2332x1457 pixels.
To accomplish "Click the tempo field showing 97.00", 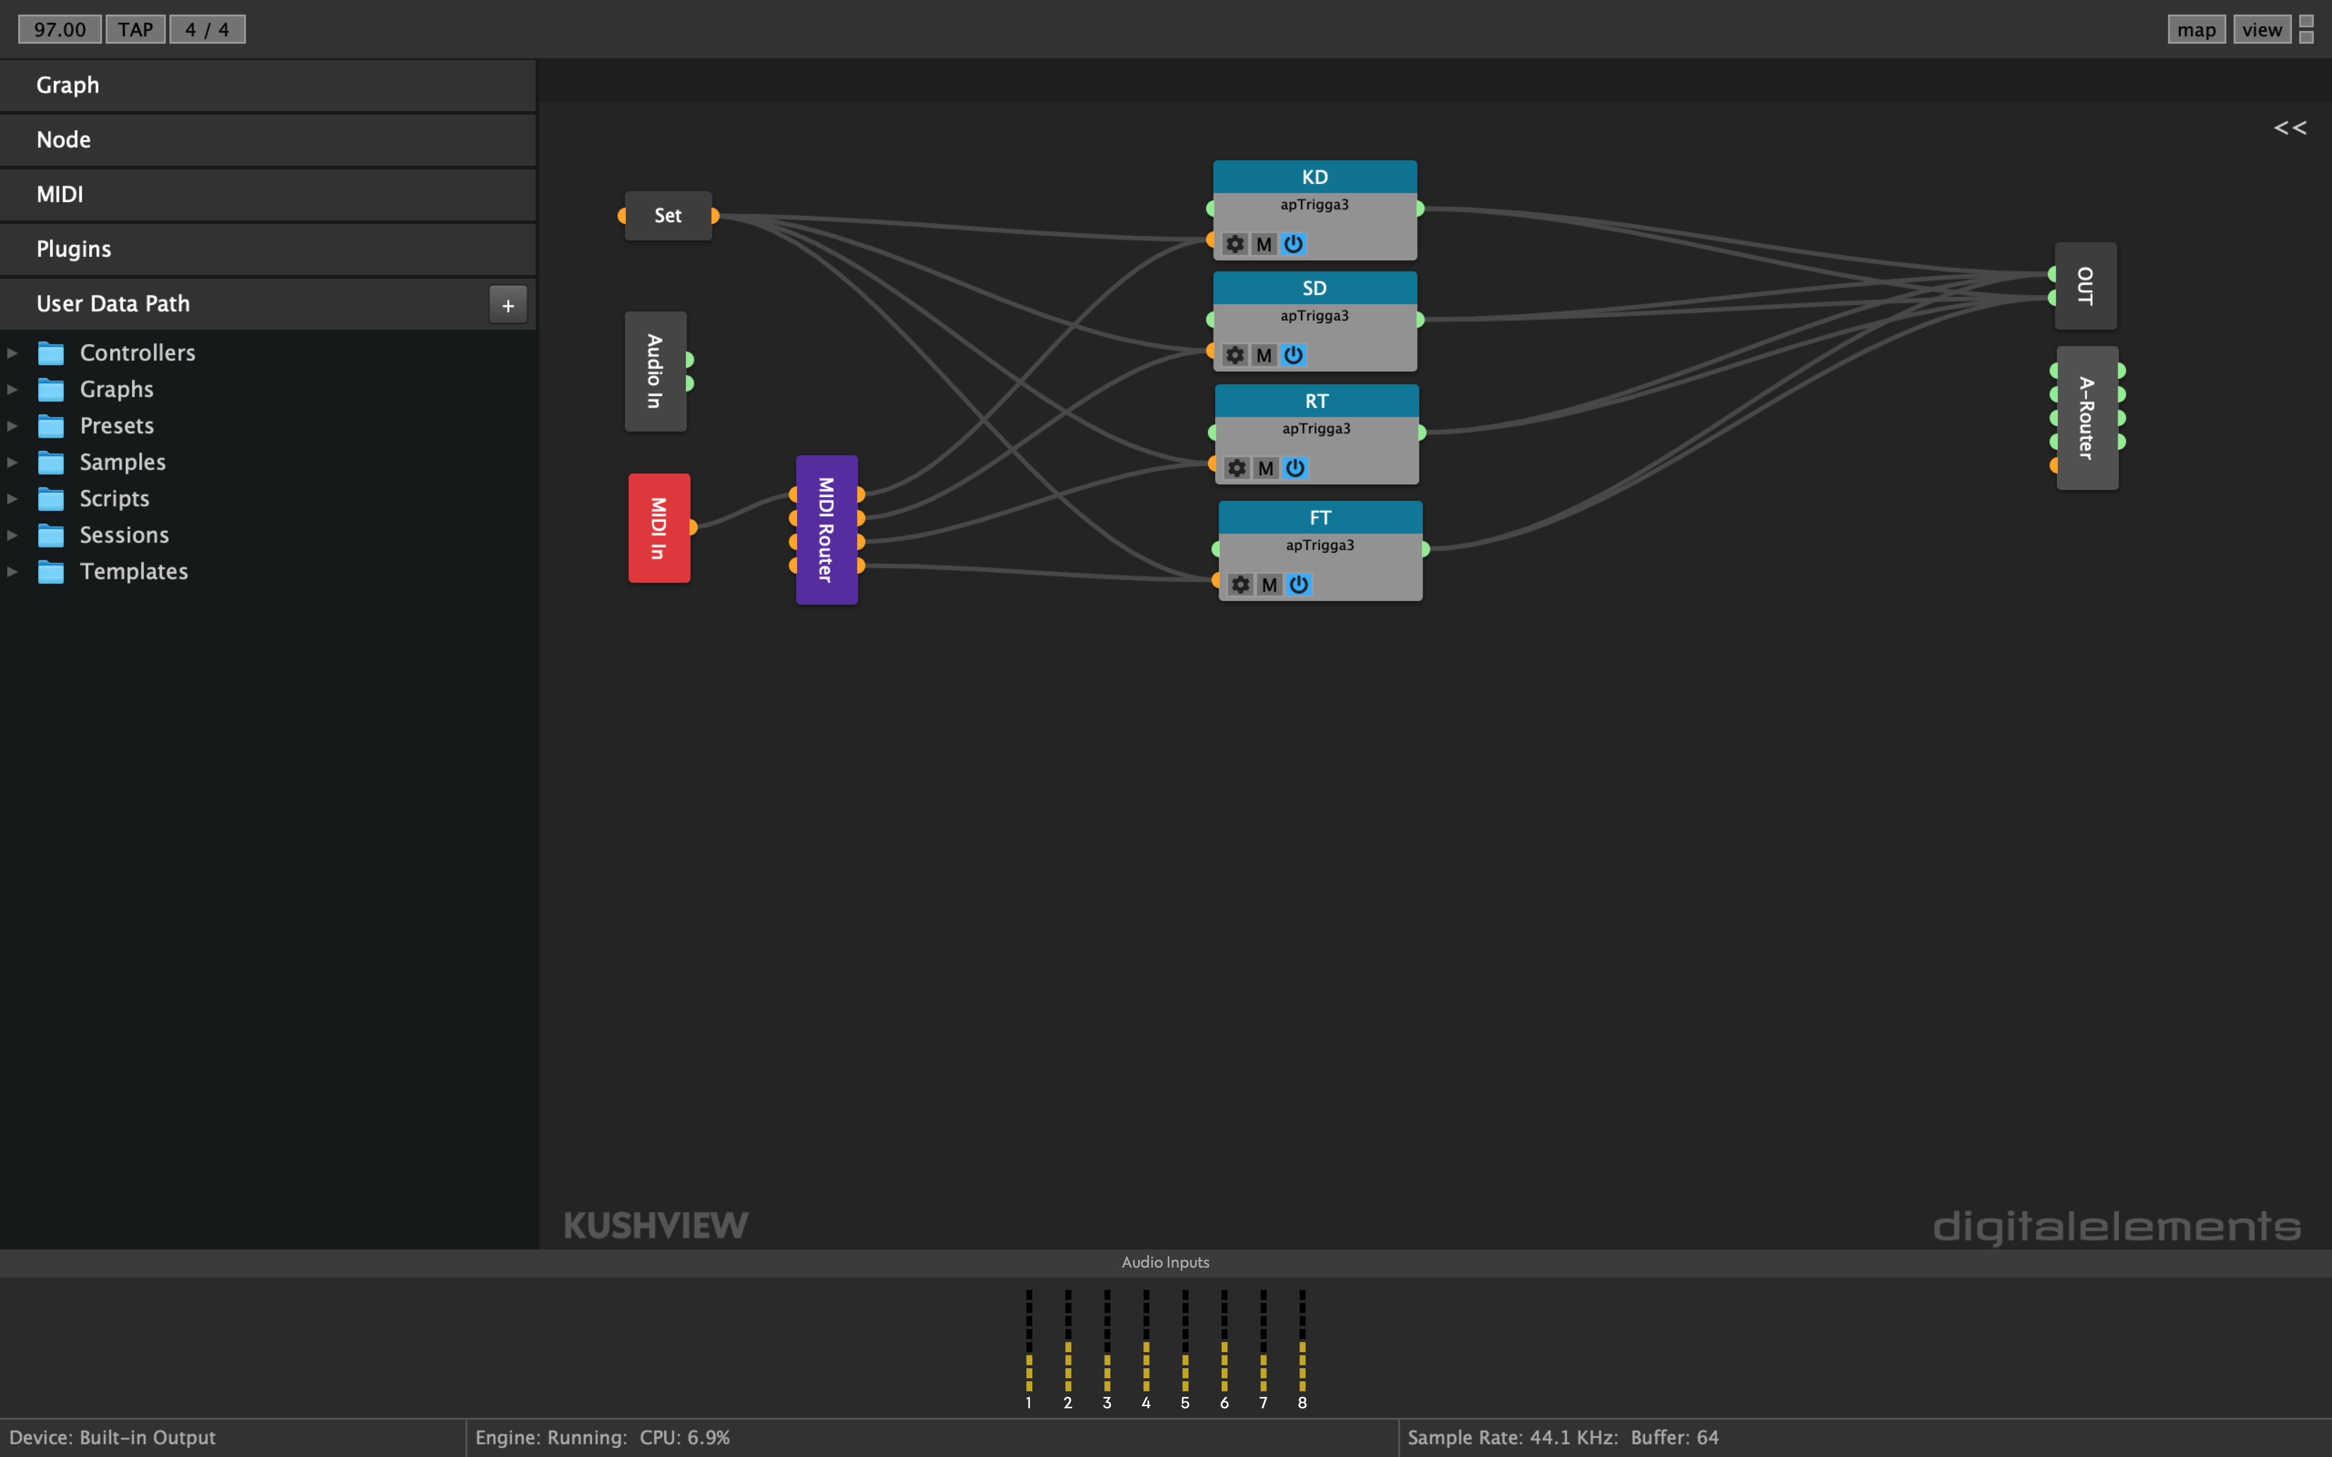I will click(x=59, y=29).
